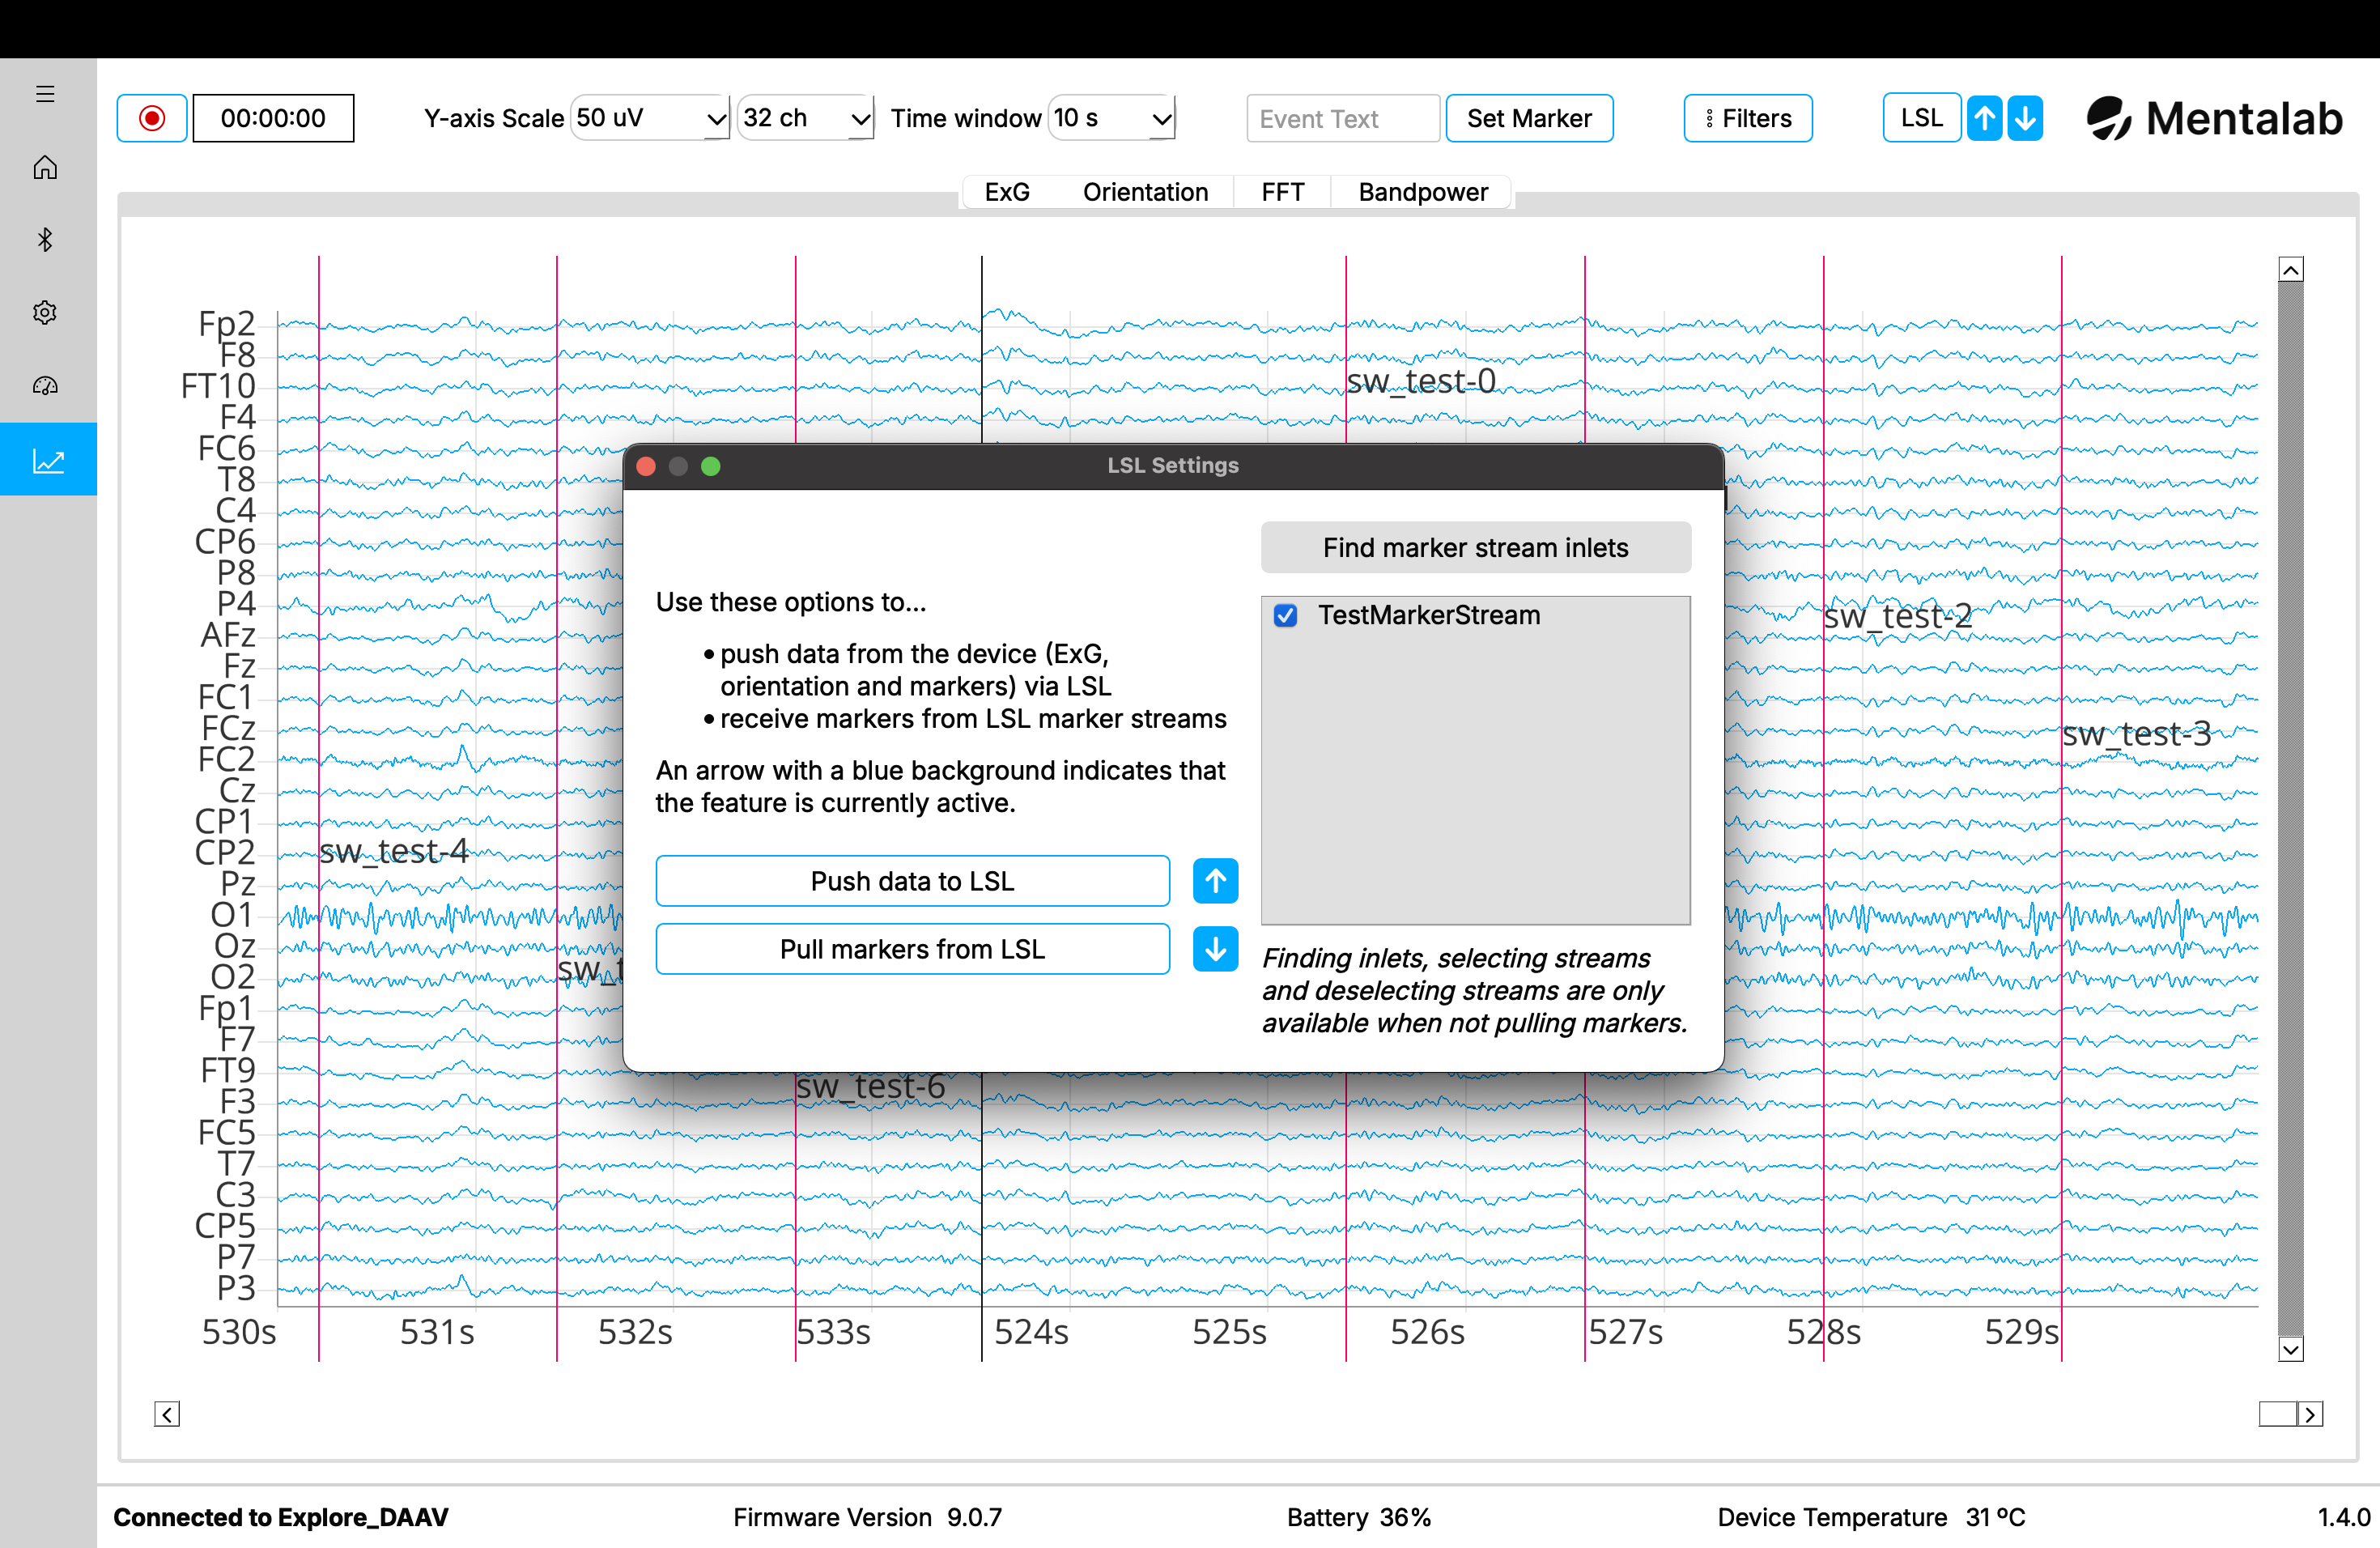Viewport: 2380px width, 1548px height.
Task: Click the hamburger menu icon in sidebar
Action: point(45,94)
